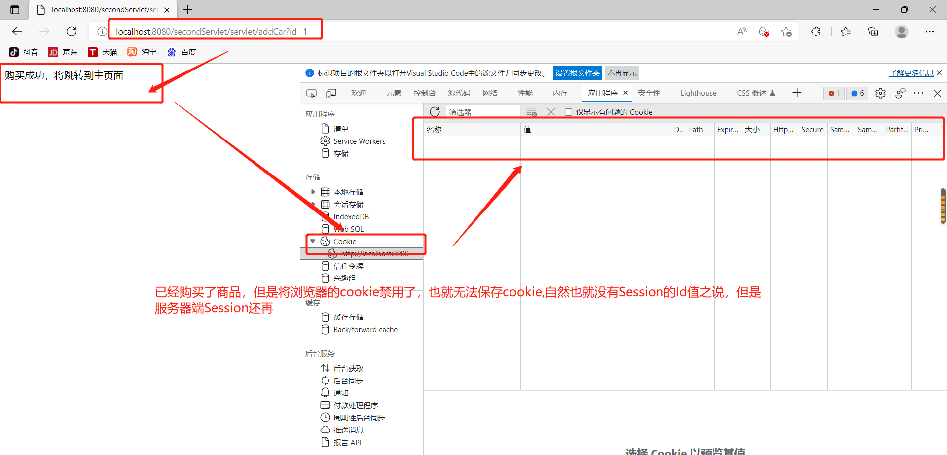Switch to the 性能 tab
The height and width of the screenshot is (455, 947).
pos(525,93)
